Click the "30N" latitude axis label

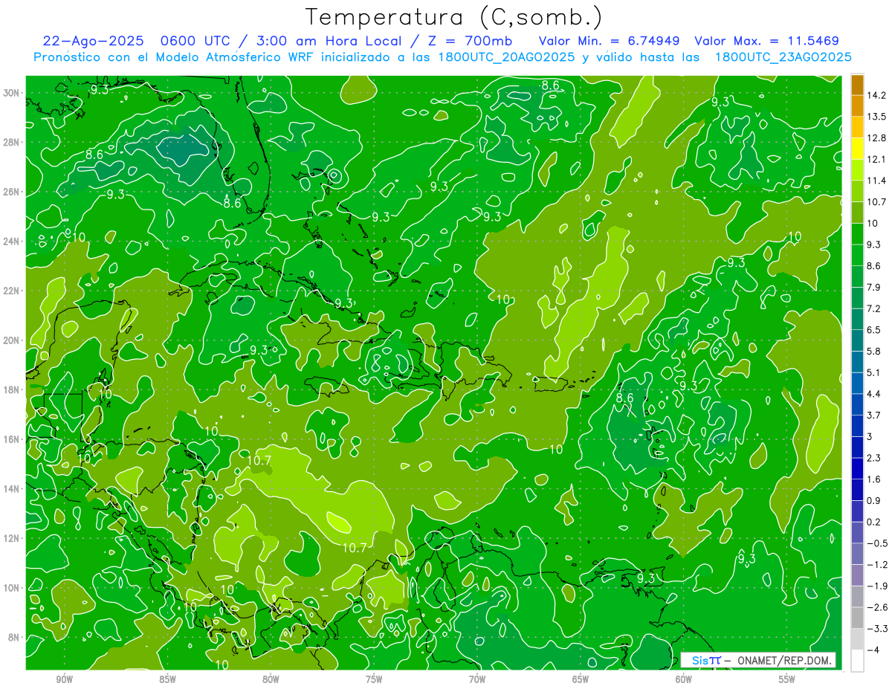click(13, 92)
